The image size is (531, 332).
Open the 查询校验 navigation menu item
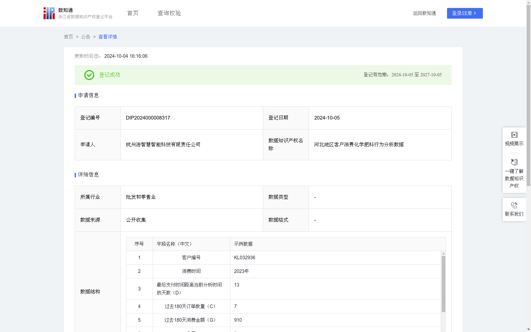[x=169, y=13]
